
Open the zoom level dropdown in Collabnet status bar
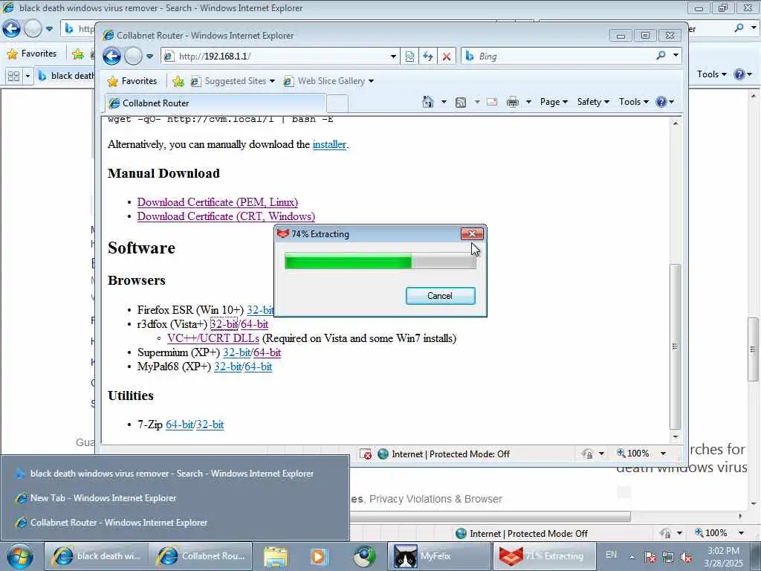tap(663, 454)
